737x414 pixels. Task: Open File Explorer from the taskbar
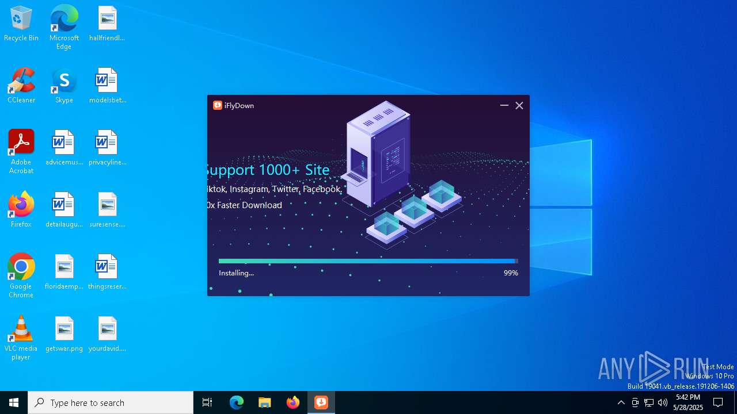265,402
